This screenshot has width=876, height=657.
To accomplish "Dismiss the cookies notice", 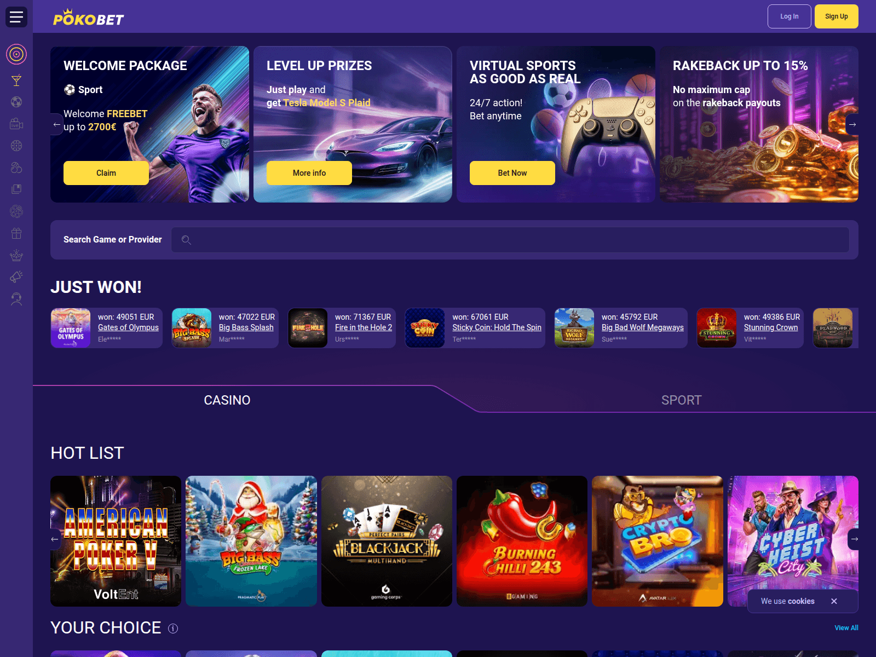I will pos(834,601).
